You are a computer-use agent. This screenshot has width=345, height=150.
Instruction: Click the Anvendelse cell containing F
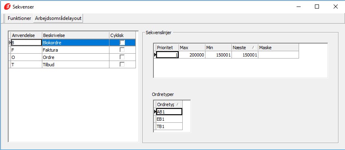click(26, 50)
